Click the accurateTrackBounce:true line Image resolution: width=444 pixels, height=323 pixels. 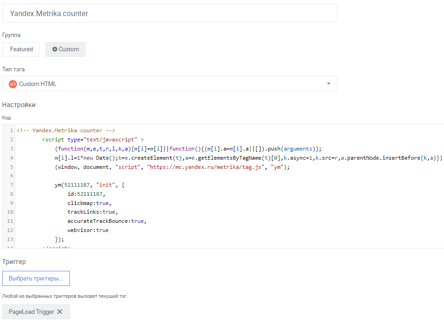[107, 221]
